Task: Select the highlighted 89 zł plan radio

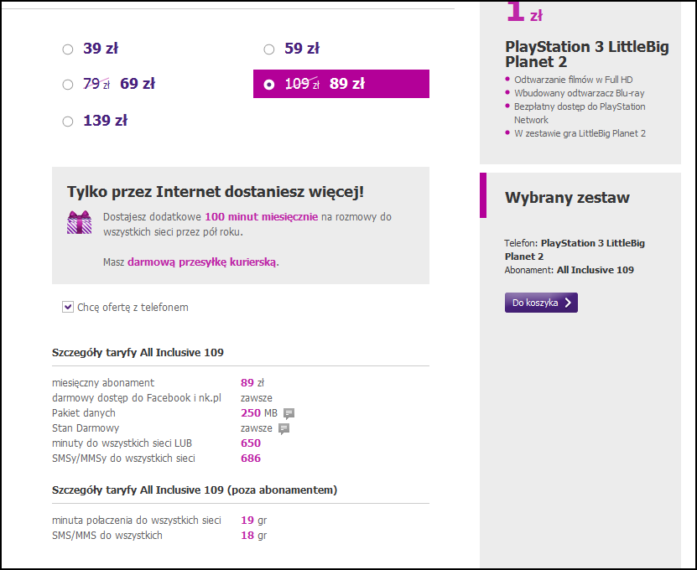Action: (x=269, y=84)
